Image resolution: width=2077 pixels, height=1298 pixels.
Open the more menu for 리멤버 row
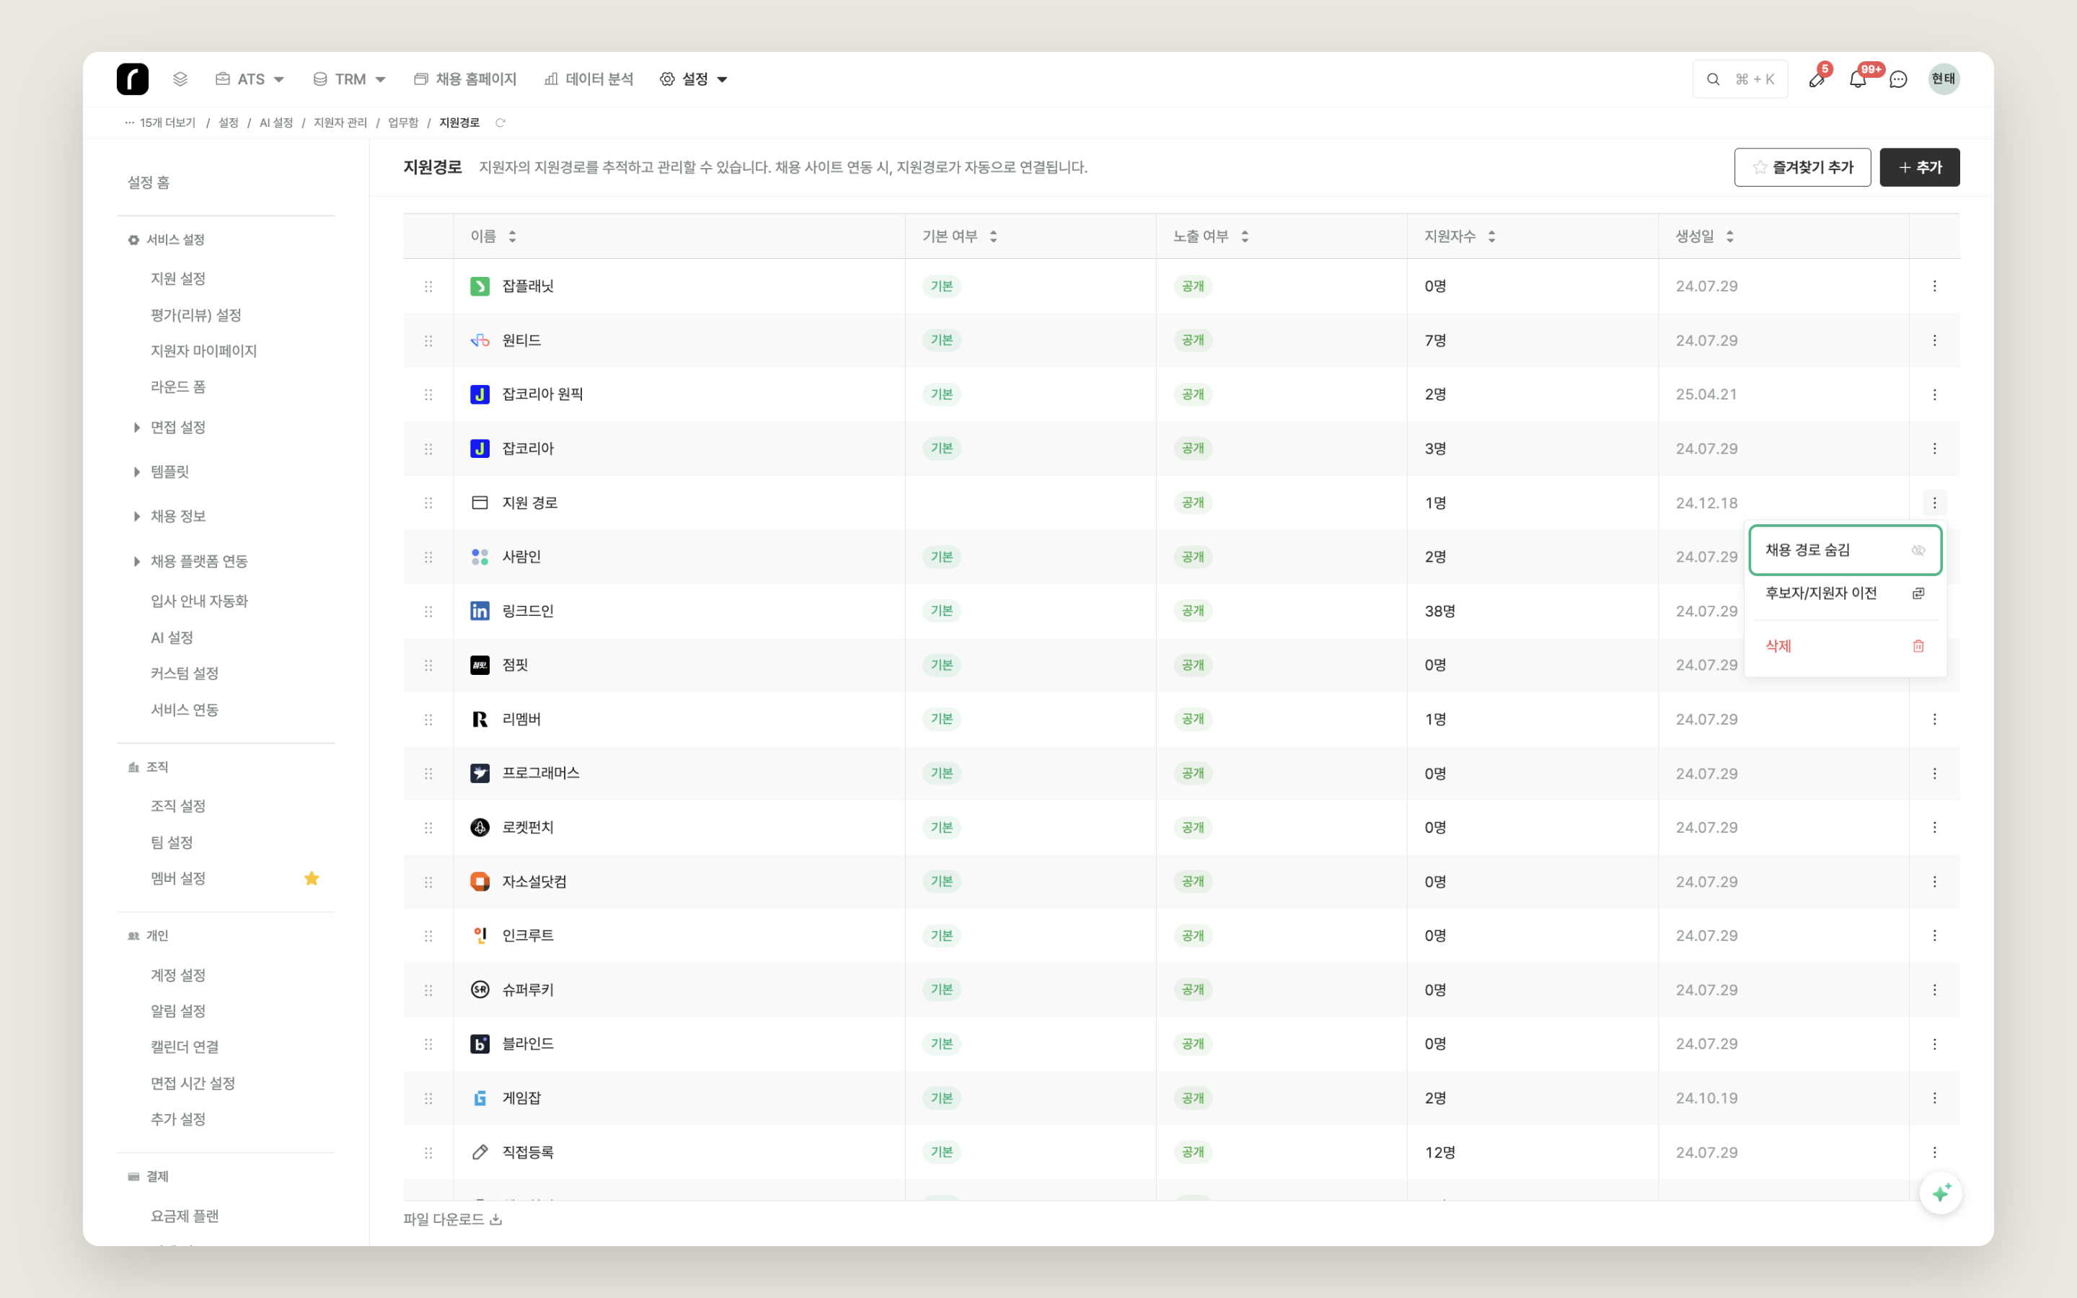point(1934,720)
